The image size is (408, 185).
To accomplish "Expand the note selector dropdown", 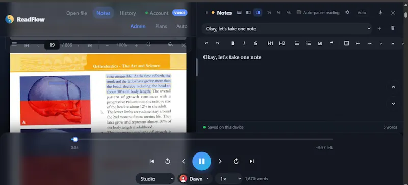I will [x=287, y=29].
